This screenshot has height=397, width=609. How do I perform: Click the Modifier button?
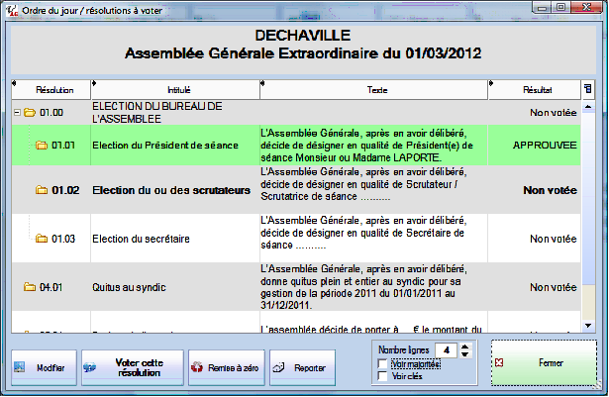tap(44, 367)
